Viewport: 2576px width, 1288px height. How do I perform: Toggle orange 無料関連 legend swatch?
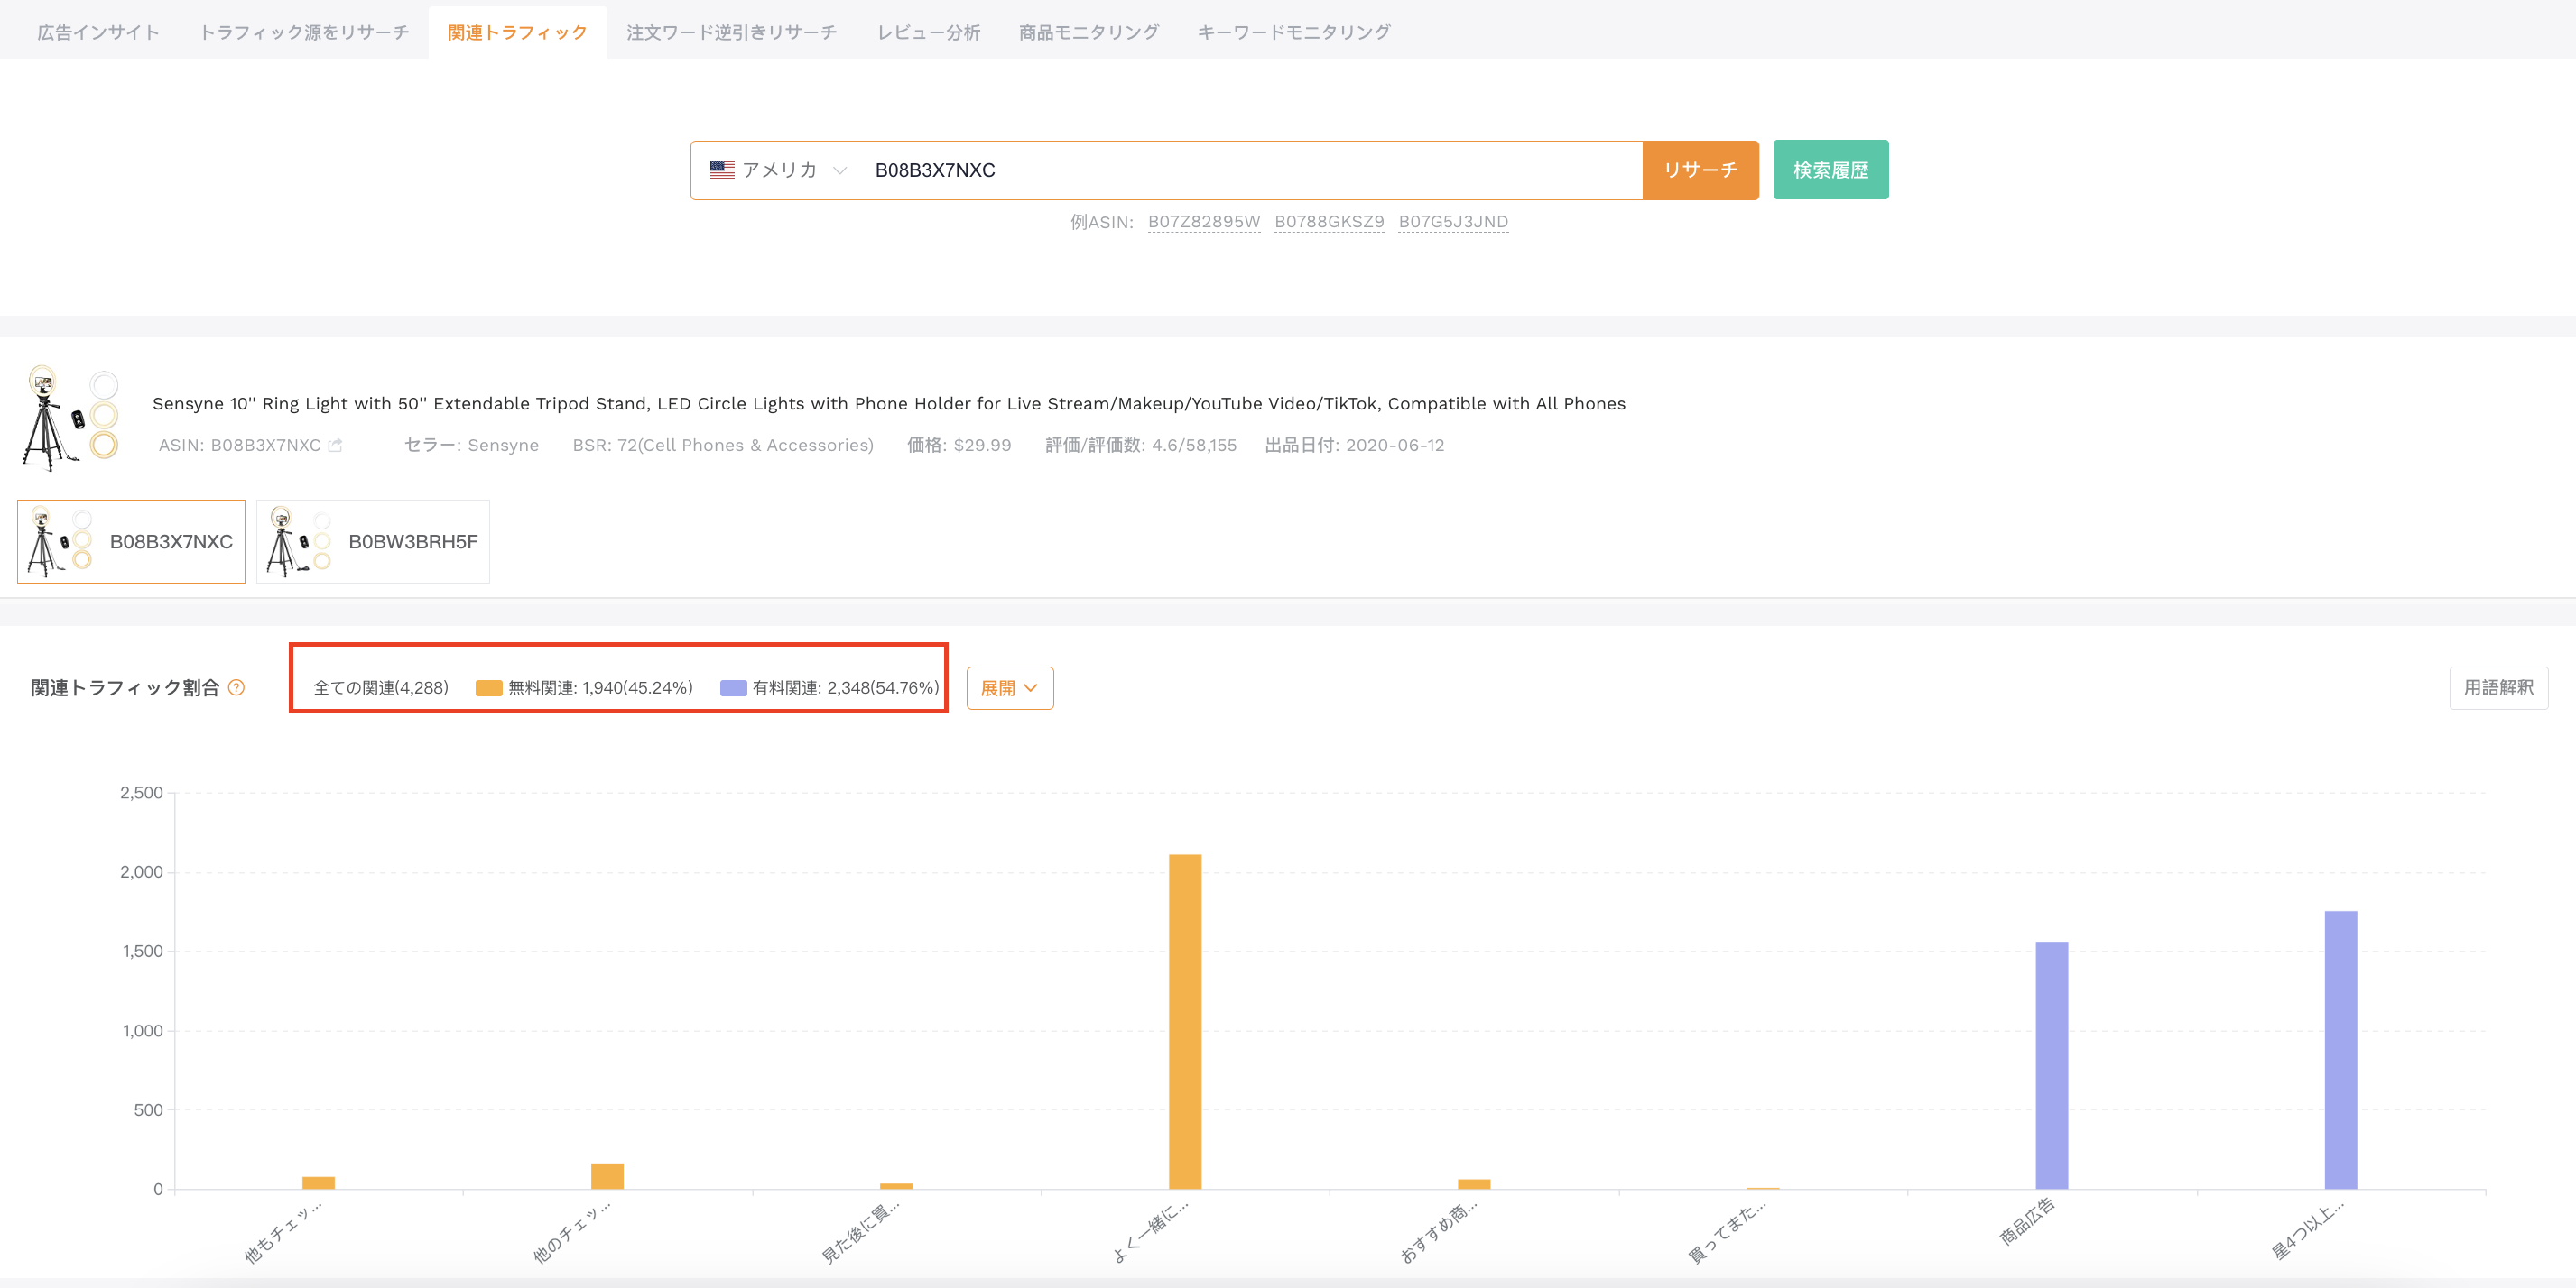pos(488,687)
